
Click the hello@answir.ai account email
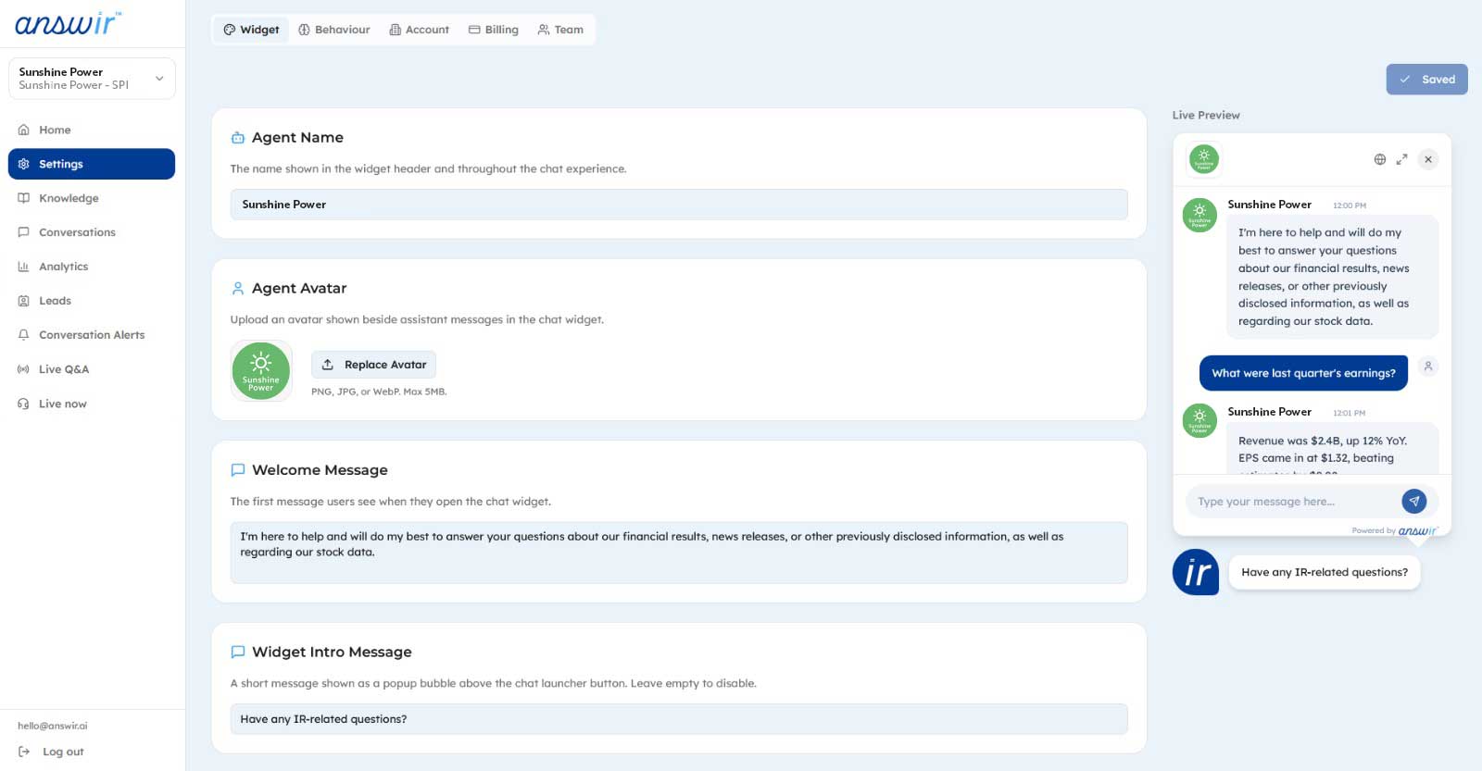pos(53,726)
